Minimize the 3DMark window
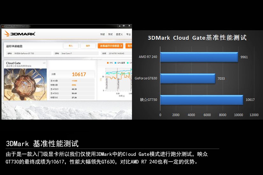This screenshot has width=263, height=175. click(120, 26)
